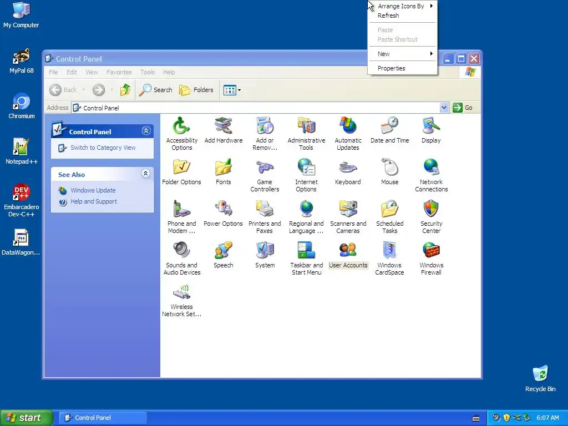This screenshot has height=426, width=568.
Task: Select the Mouse icon
Action: [x=389, y=171]
